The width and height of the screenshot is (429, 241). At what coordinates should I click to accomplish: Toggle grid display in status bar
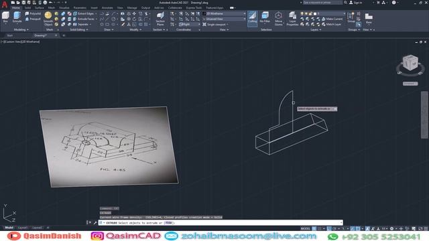tap(314, 229)
